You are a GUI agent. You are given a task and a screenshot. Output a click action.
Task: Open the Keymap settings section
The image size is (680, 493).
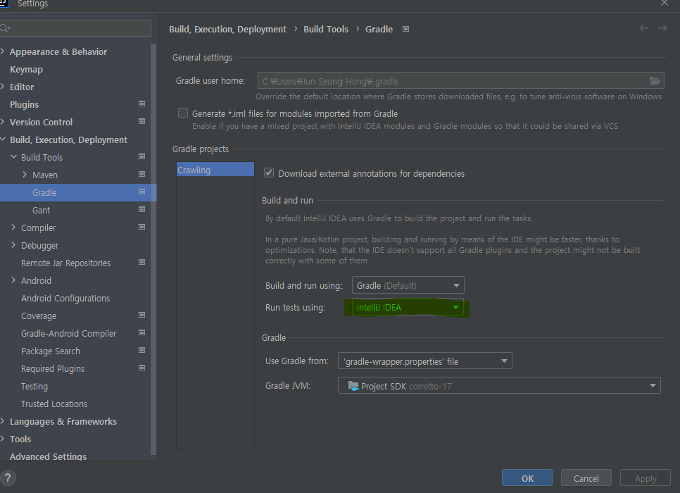(x=26, y=69)
